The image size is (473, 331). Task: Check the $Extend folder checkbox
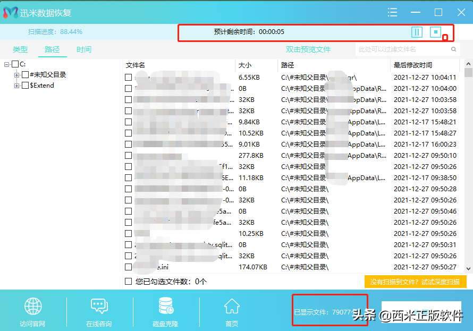tap(26, 86)
